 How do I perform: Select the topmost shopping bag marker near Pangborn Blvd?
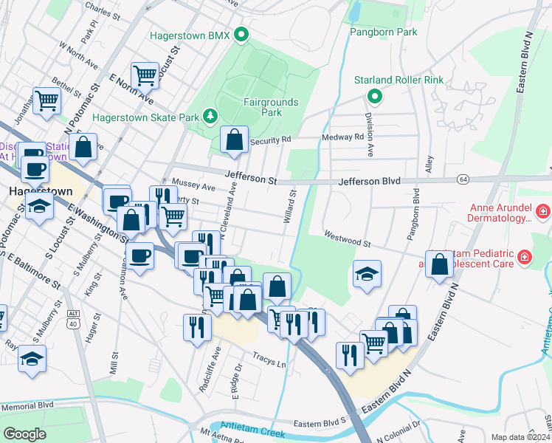(403, 313)
